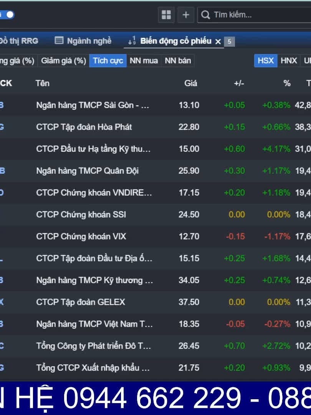
Task: Click the tab count badge showing 5
Action: 229,41
